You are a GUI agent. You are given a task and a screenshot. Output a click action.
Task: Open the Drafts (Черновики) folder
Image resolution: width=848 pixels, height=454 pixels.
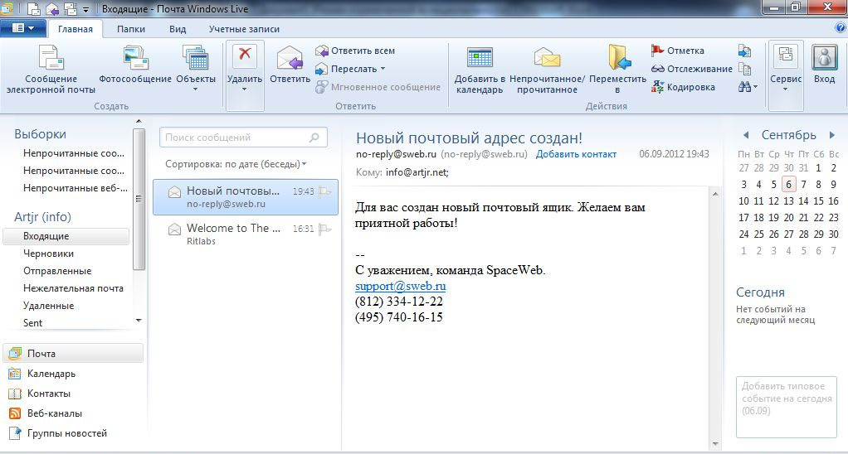[x=48, y=254]
